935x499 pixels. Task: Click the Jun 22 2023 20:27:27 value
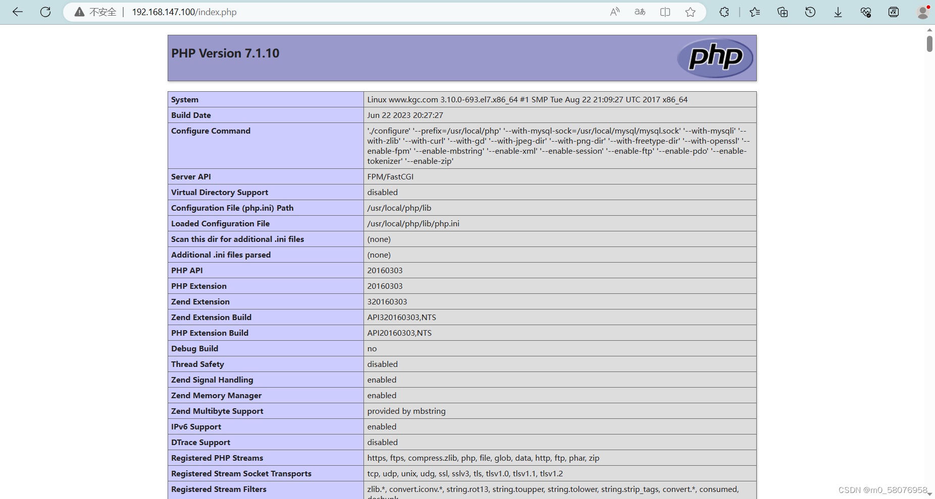405,115
